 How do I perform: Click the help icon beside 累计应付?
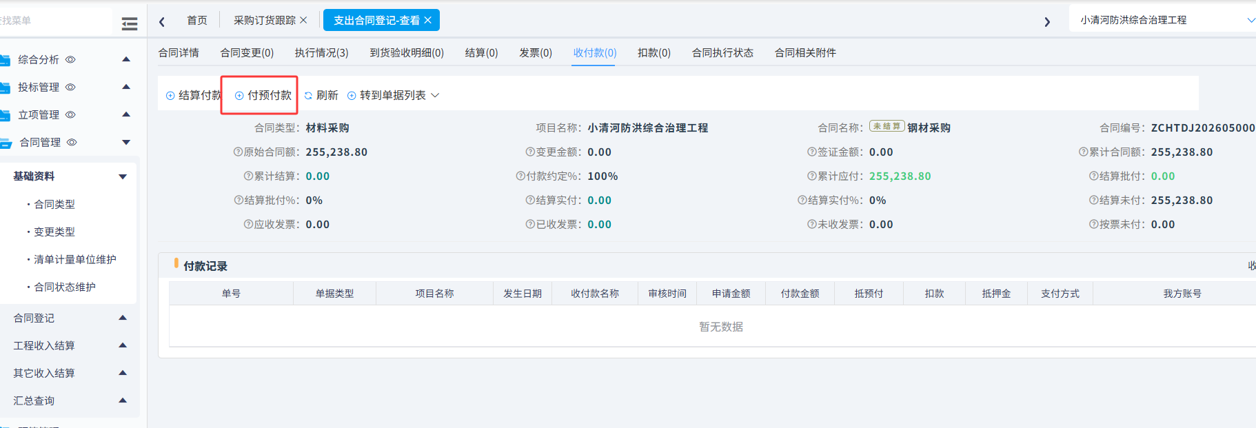(812, 176)
